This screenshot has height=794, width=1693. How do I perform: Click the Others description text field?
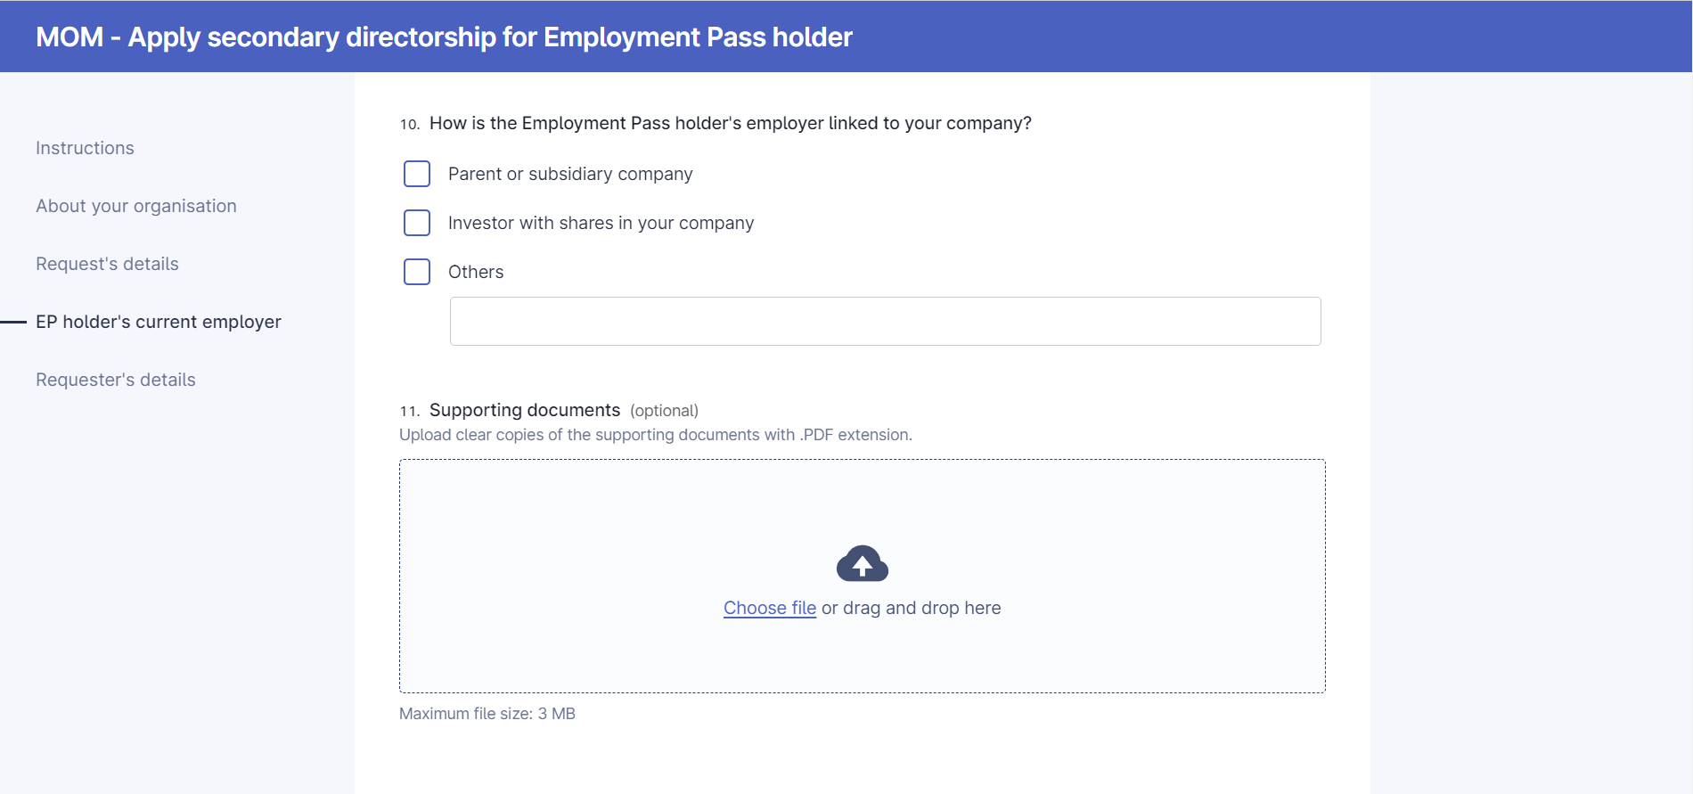click(885, 321)
